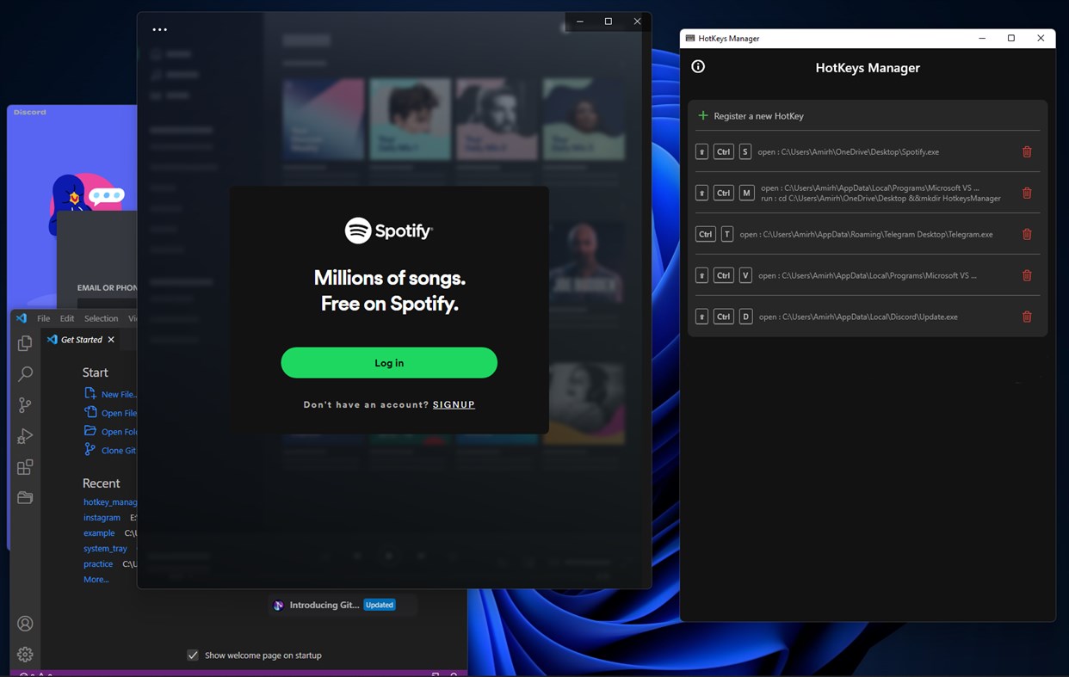Open VS Code Extensions icon

25,467
